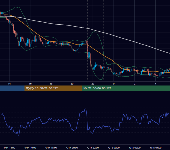Select the NY 21:00-06:00 JST session bar
Image resolution: width=170 pixels, height=150 pixels.
click(126, 88)
